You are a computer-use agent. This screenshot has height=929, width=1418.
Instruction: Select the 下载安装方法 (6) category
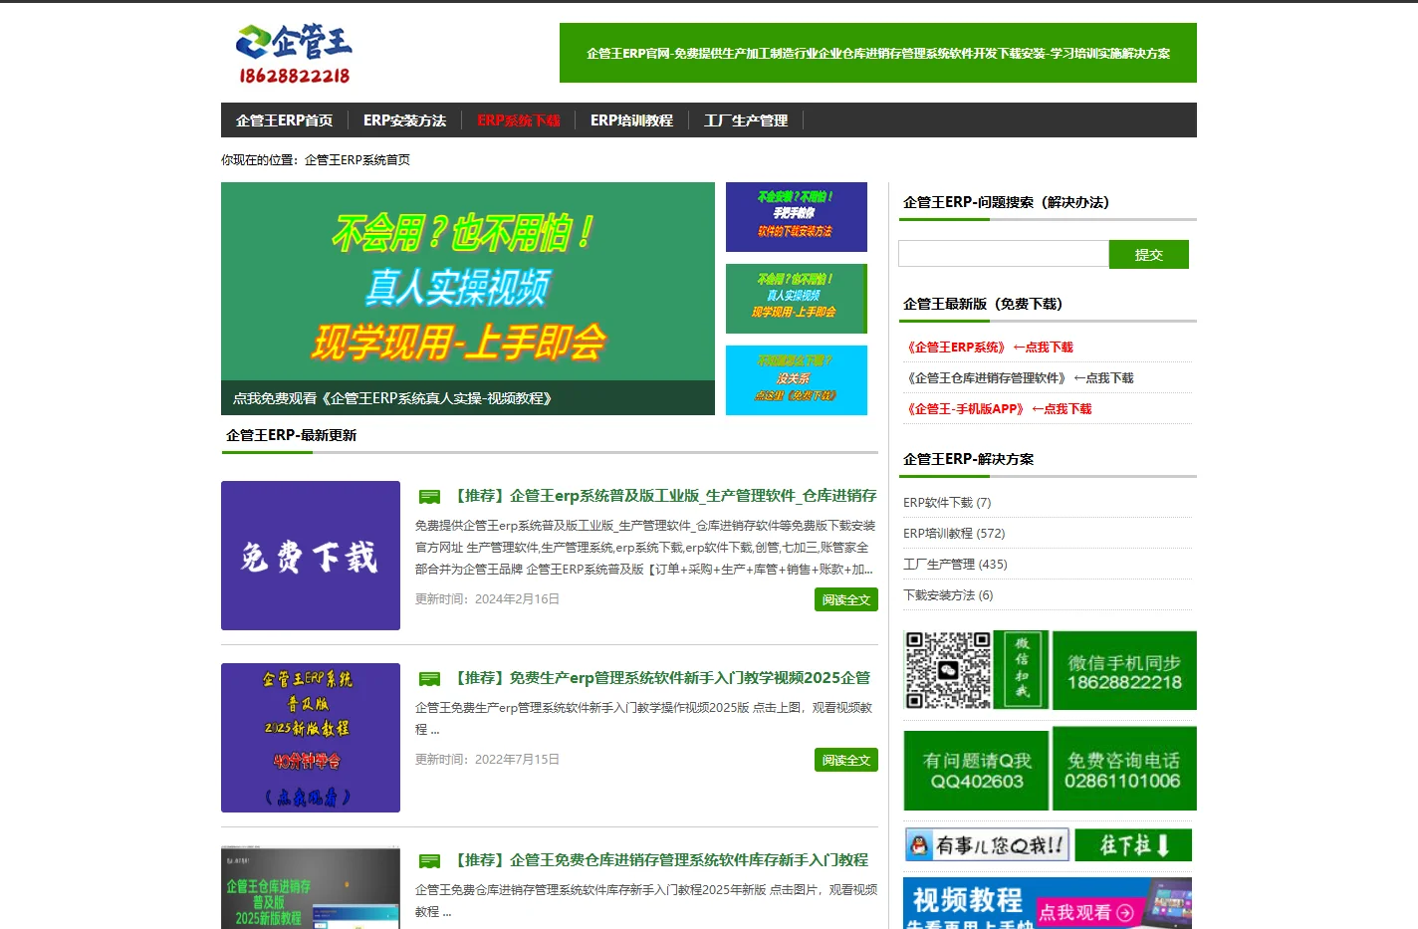click(x=948, y=595)
